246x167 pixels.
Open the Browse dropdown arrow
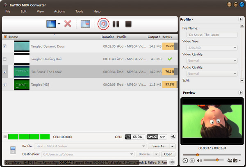pyautogui.click(x=157, y=154)
